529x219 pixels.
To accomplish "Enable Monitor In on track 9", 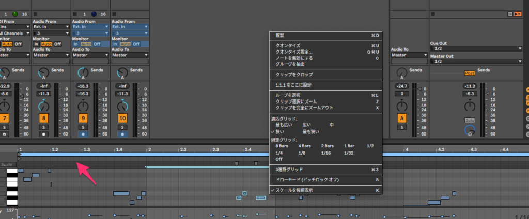I will pyautogui.click(x=75, y=44).
